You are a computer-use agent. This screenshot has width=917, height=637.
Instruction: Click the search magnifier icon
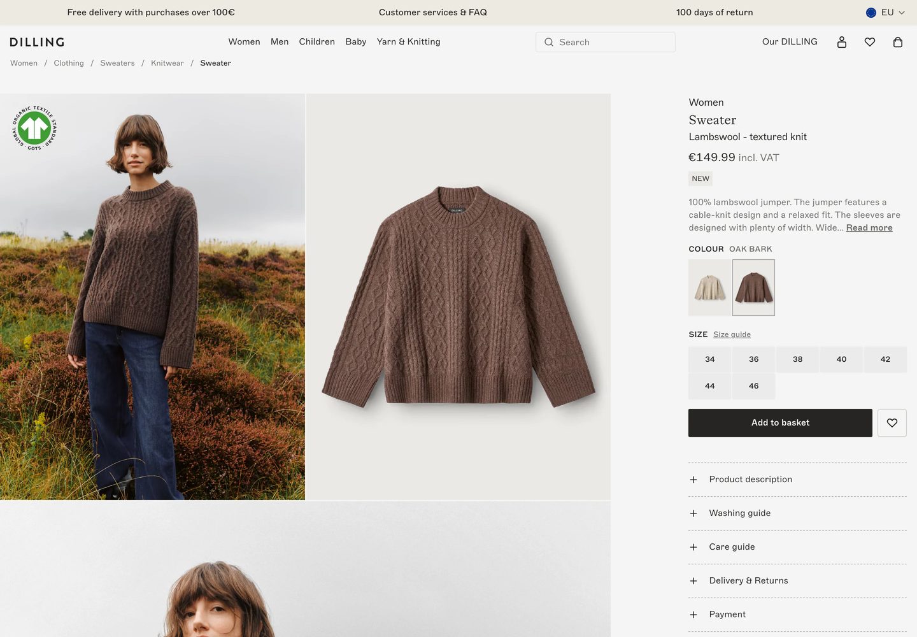tap(549, 42)
